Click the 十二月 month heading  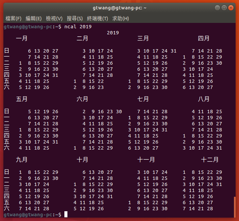point(210,160)
